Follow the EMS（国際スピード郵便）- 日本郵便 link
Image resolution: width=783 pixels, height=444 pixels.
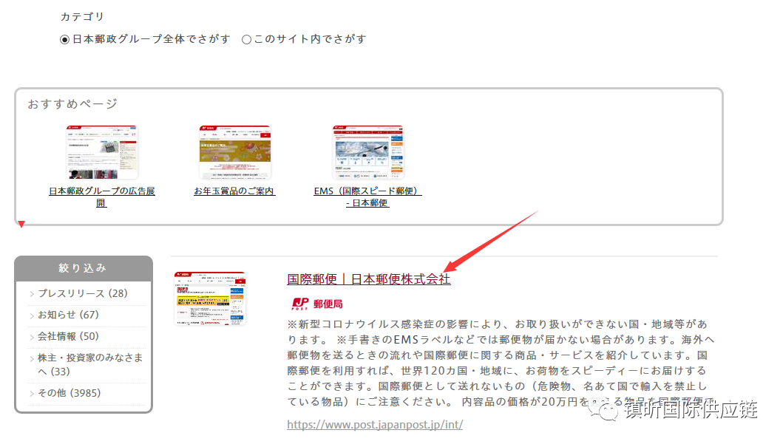[367, 197]
